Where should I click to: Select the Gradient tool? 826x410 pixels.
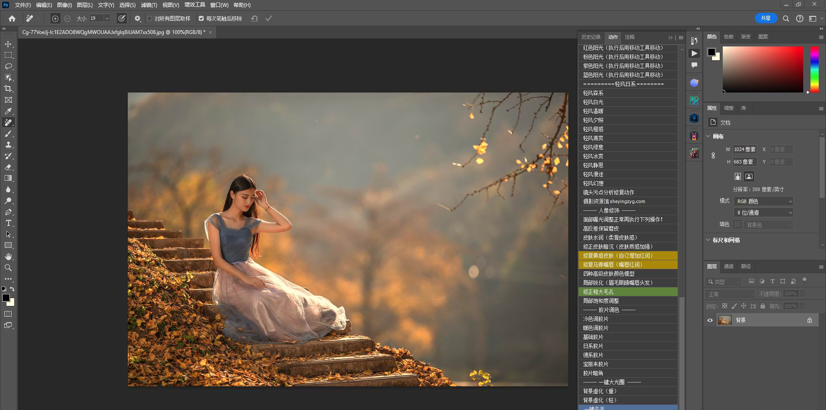8,178
